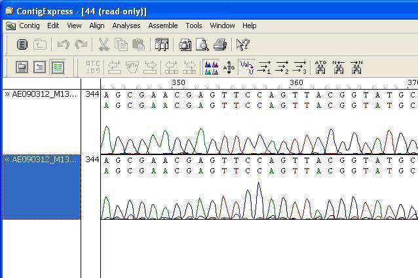The image size is (418, 278).
Task: Click the ATC reverse complement icon
Action: 93,67
